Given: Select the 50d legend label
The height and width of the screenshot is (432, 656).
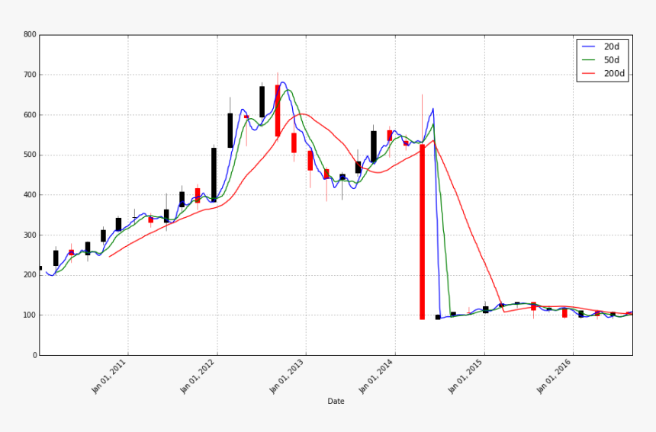Looking at the screenshot, I should (x=613, y=59).
